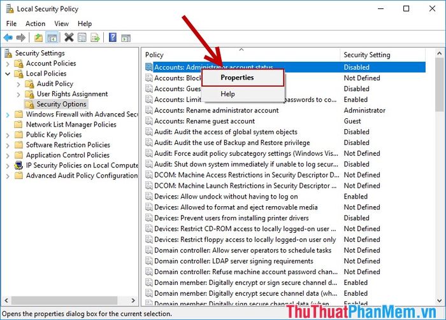This screenshot has width=446, height=320.
Task: Click policy icon beside Devices: Allow undock
Action: (x=148, y=196)
